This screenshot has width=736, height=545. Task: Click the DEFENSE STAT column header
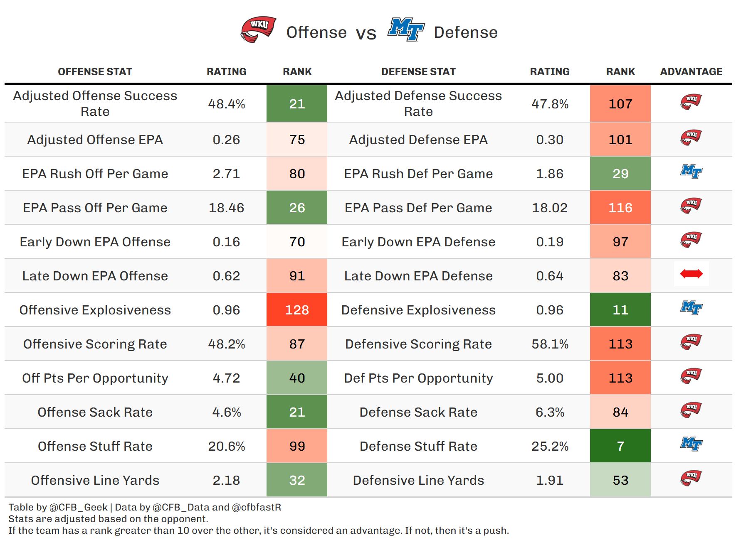(x=418, y=72)
